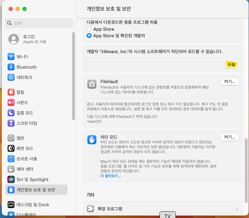Click the Siri 및 Spotlight icon
Viewport: 249px width, 218px height.
pyautogui.click(x=11, y=179)
